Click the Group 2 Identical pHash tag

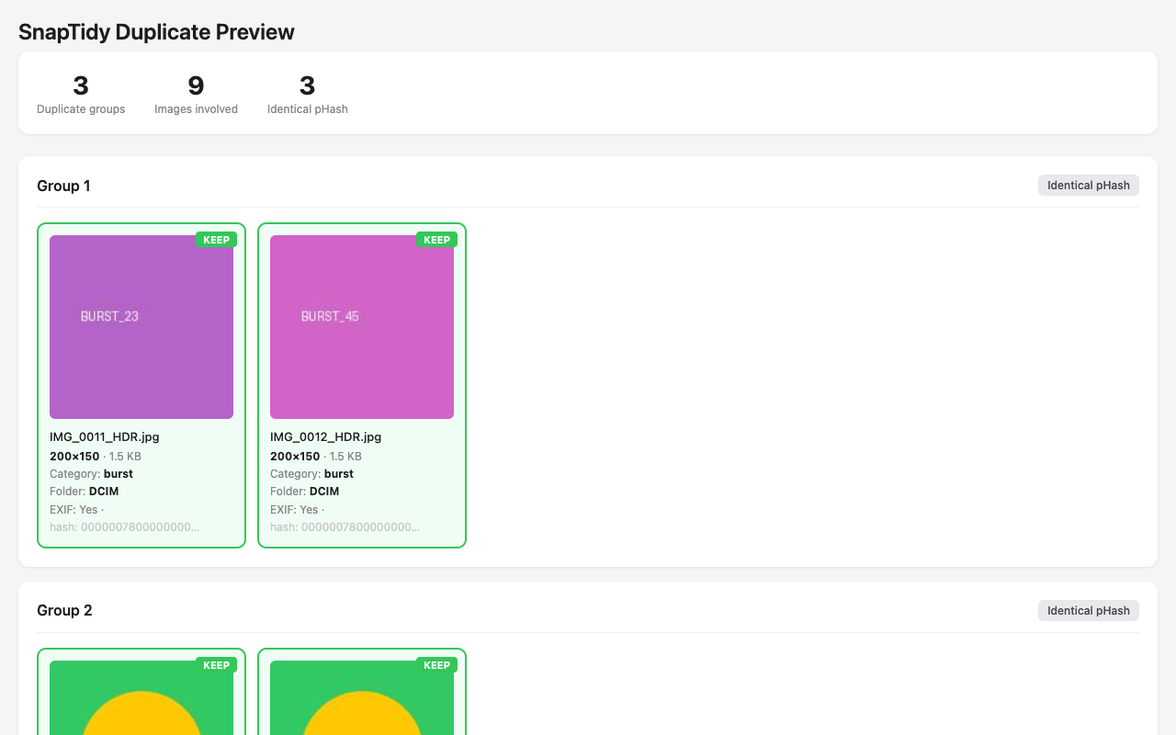[x=1089, y=610]
